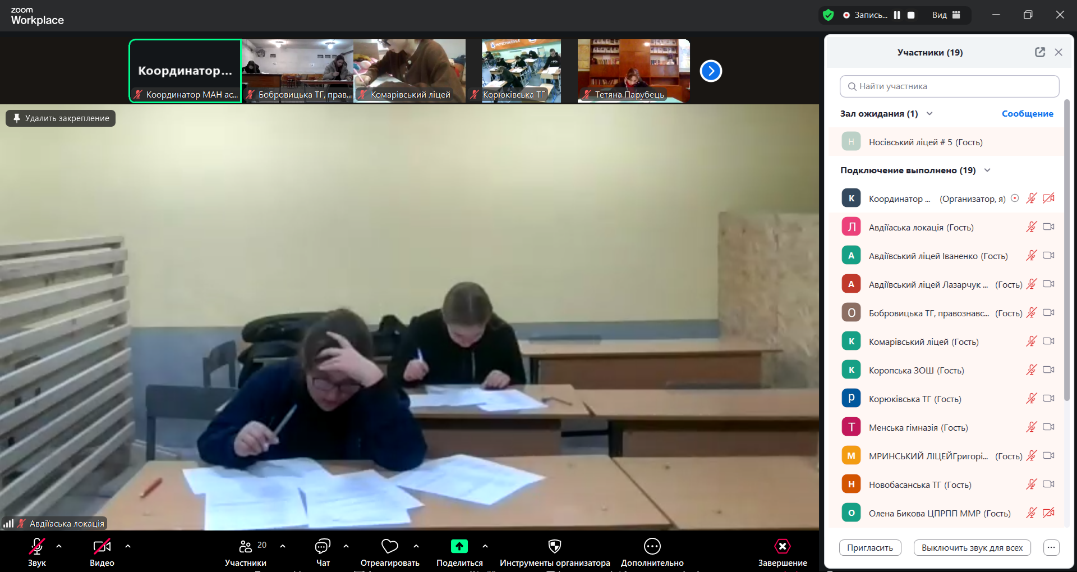Collapse the Зал ожидания section
Image resolution: width=1077 pixels, height=572 pixels.
pyautogui.click(x=929, y=114)
